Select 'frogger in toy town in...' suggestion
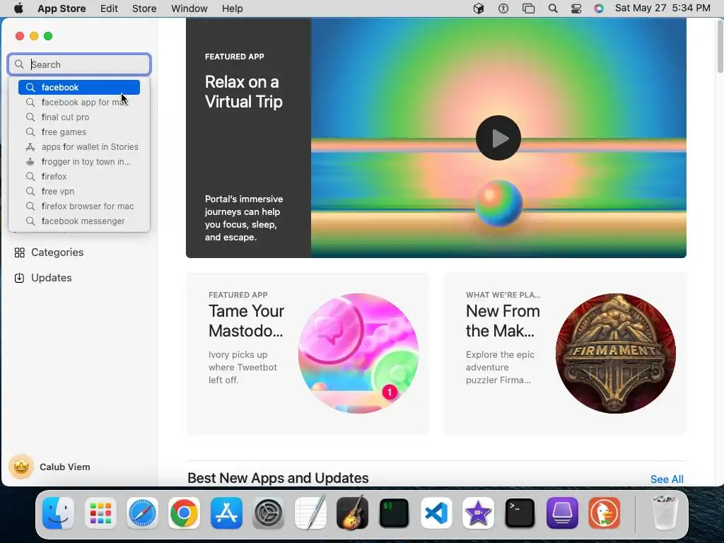 point(79,162)
